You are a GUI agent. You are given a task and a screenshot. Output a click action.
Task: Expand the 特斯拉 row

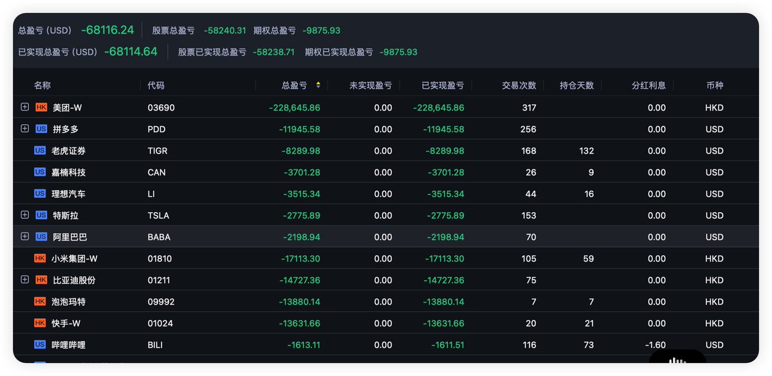[24, 215]
